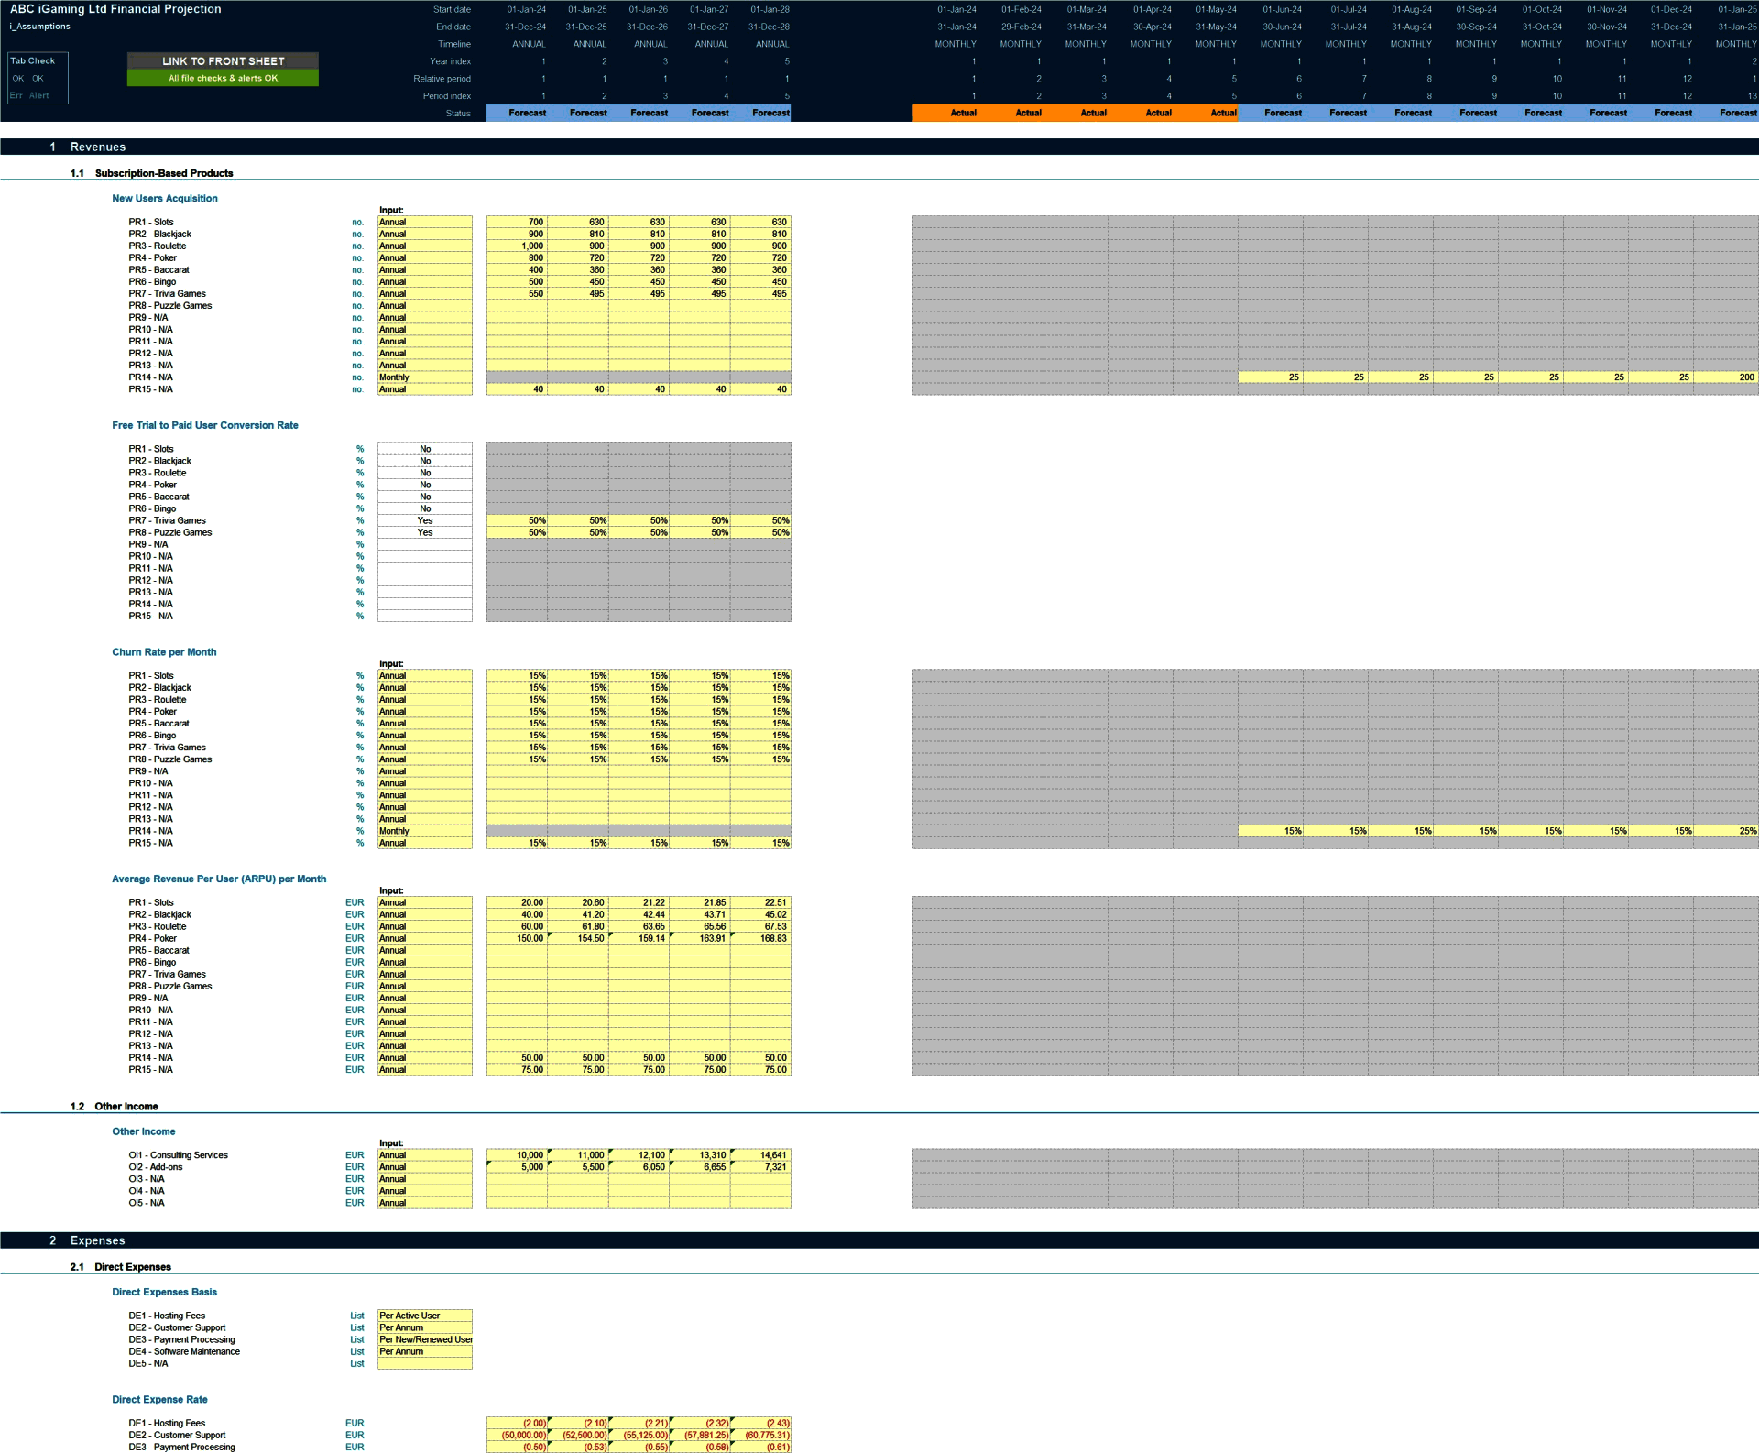Click the 'ABC iGaming Ltd Financial Projection' title

click(x=115, y=9)
